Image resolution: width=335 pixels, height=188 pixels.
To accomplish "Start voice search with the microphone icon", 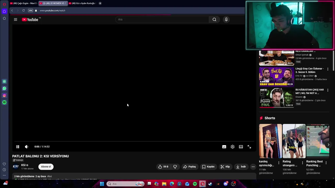I will (x=226, y=20).
